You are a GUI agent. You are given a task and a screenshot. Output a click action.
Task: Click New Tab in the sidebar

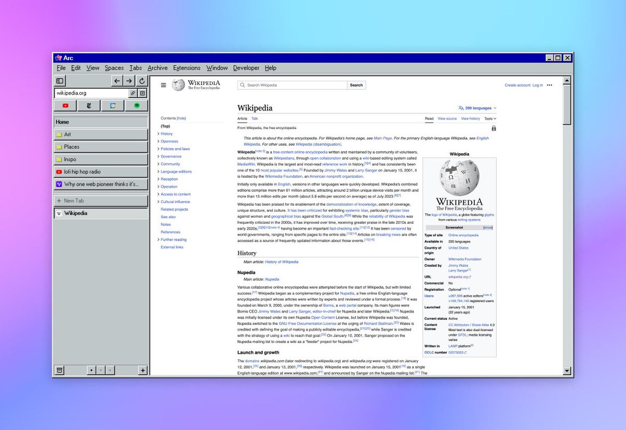click(101, 200)
